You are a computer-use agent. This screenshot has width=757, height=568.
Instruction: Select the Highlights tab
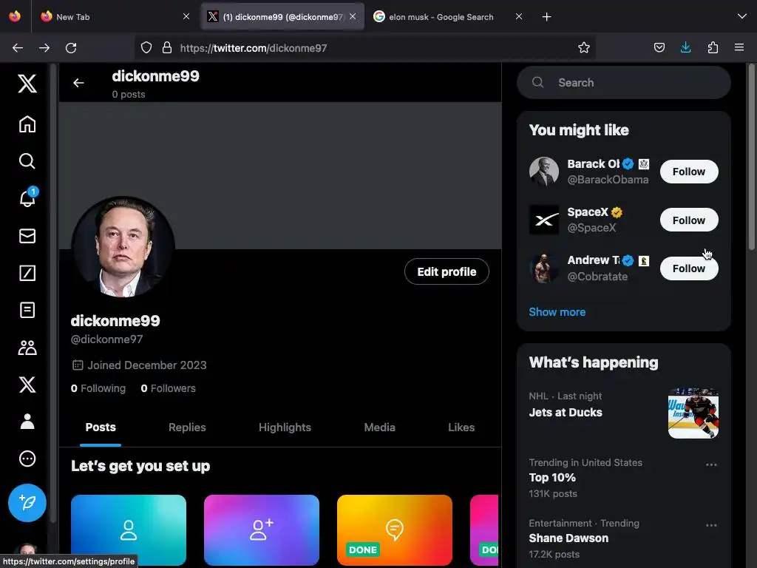click(x=285, y=427)
